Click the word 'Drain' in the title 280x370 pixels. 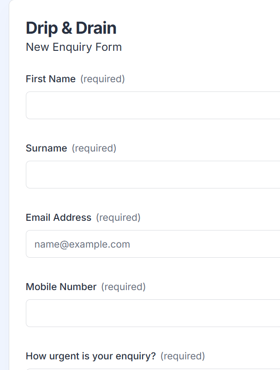[96, 28]
